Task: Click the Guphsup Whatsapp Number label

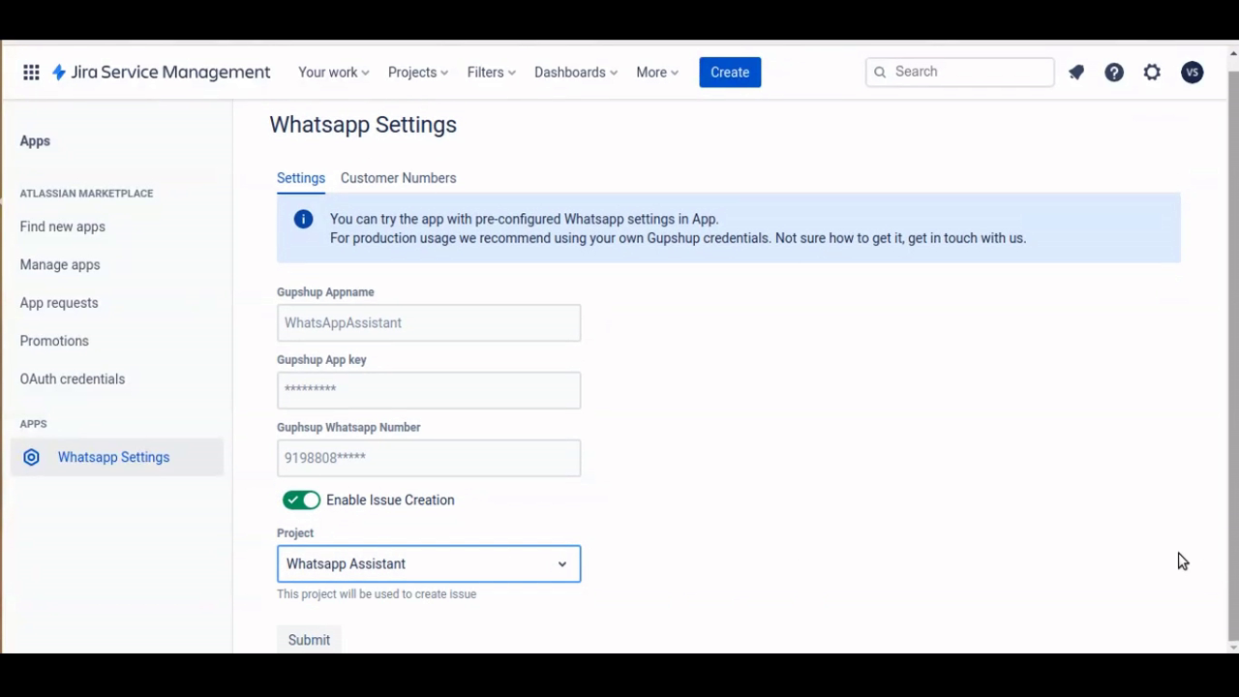Action: click(x=348, y=428)
